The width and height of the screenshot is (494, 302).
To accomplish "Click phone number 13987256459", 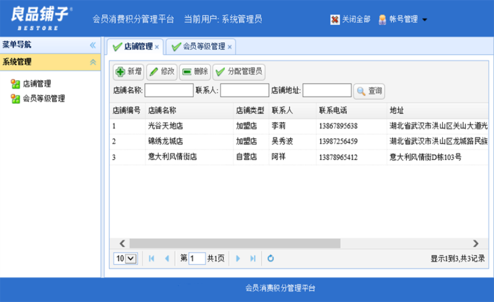I will 338,141.
